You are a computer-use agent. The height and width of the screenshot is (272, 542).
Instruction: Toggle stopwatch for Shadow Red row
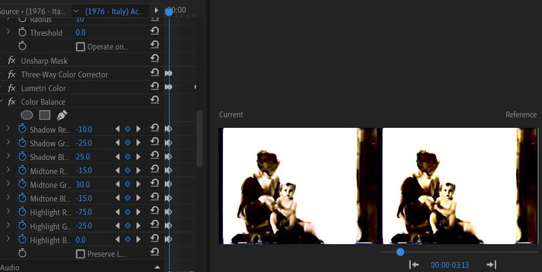[23, 129]
